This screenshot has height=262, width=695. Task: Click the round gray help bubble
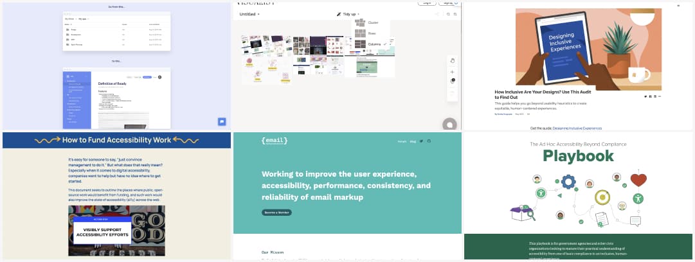450,125
